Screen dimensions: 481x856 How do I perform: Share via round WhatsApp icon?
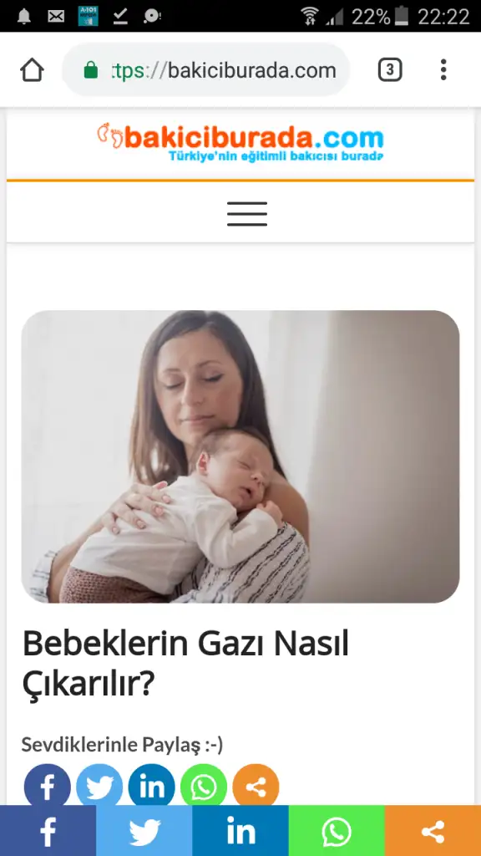(x=204, y=786)
